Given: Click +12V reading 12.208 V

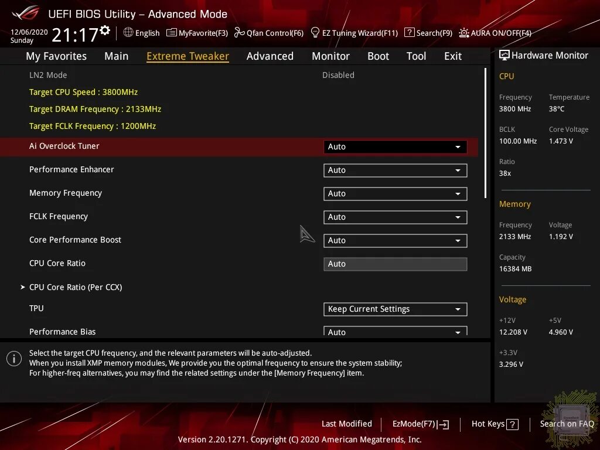Looking at the screenshot, I should tap(513, 332).
